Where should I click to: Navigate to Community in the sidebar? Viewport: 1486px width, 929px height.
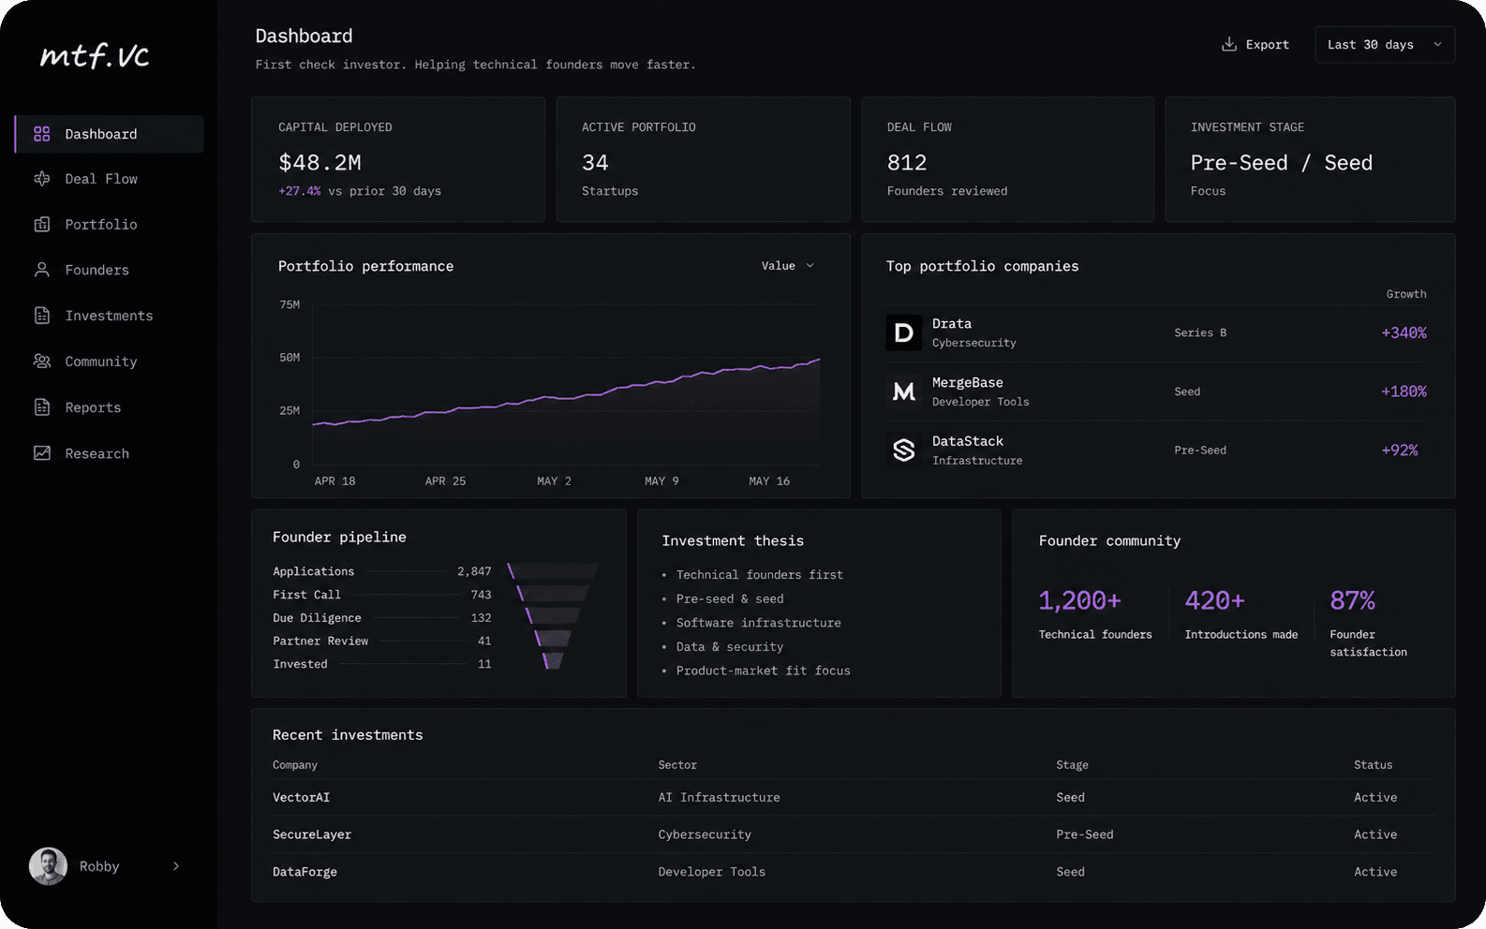pyautogui.click(x=110, y=361)
